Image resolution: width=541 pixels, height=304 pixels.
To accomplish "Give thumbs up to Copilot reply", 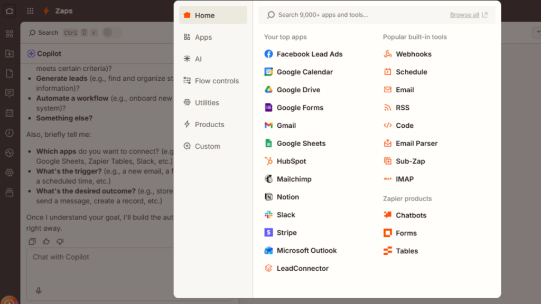I will [x=46, y=242].
